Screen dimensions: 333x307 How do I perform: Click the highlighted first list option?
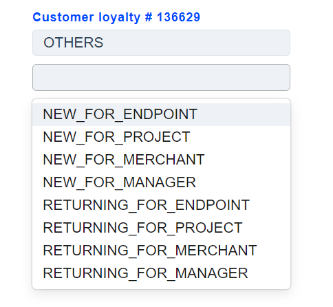pyautogui.click(x=161, y=114)
